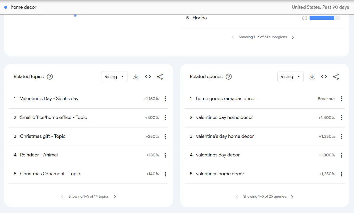The image size is (354, 213).
Task: Click the Breakout value for ramadan decor
Action: [326, 99]
